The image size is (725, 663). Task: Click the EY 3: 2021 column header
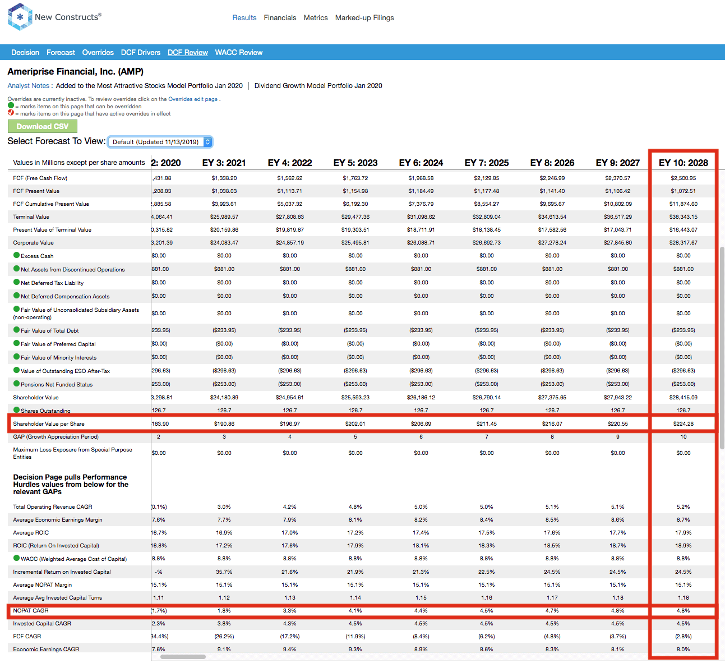(224, 163)
